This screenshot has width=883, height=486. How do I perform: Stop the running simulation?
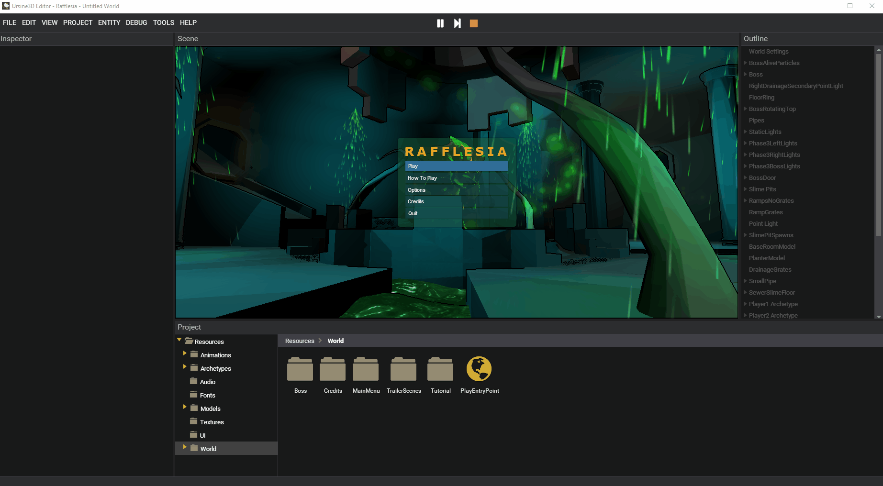pyautogui.click(x=473, y=23)
